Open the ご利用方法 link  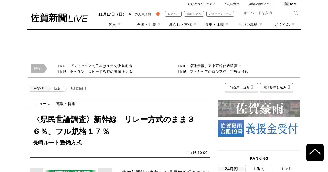[x=232, y=4]
